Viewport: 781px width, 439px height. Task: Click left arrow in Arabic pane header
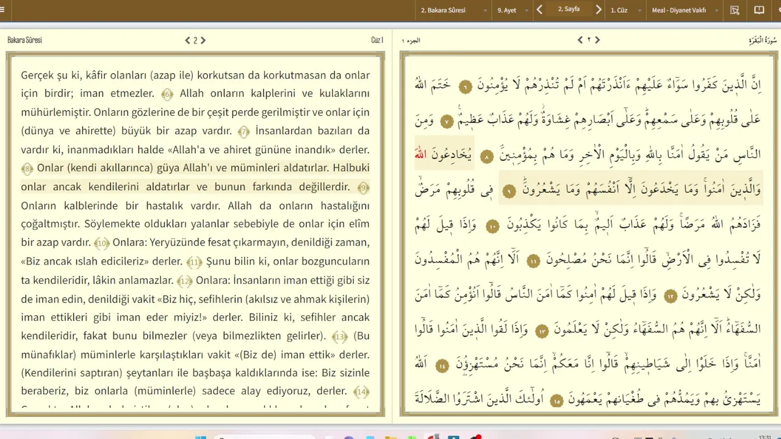point(580,40)
